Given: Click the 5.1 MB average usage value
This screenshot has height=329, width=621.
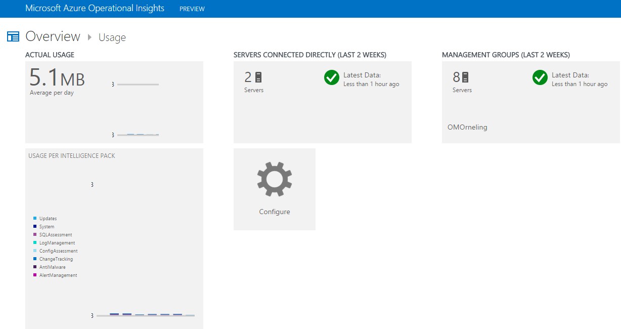Looking at the screenshot, I should click(x=57, y=77).
